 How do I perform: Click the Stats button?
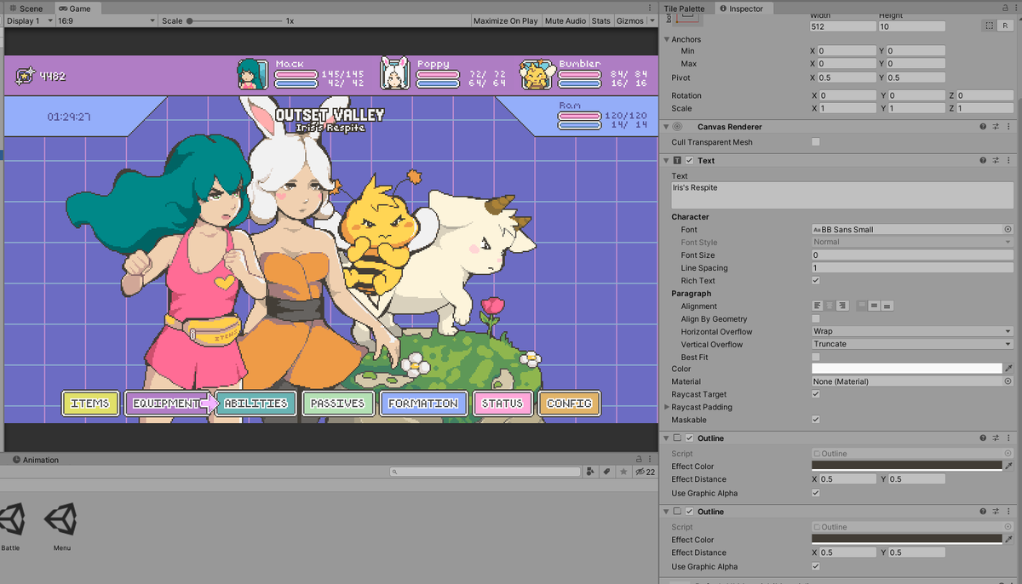601,20
